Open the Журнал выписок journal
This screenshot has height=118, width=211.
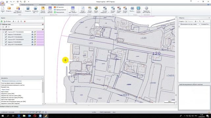[x=43, y=10]
